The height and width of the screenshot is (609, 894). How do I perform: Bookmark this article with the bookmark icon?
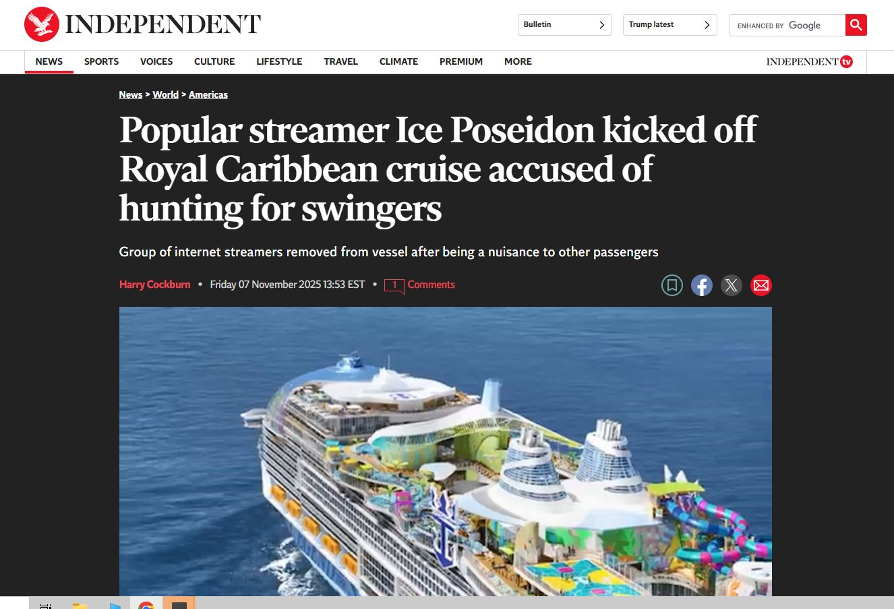click(672, 285)
